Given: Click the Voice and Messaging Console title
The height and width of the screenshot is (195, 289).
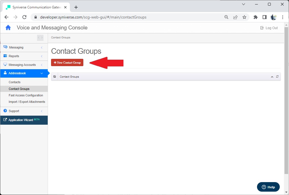Looking at the screenshot, I should point(52,27).
